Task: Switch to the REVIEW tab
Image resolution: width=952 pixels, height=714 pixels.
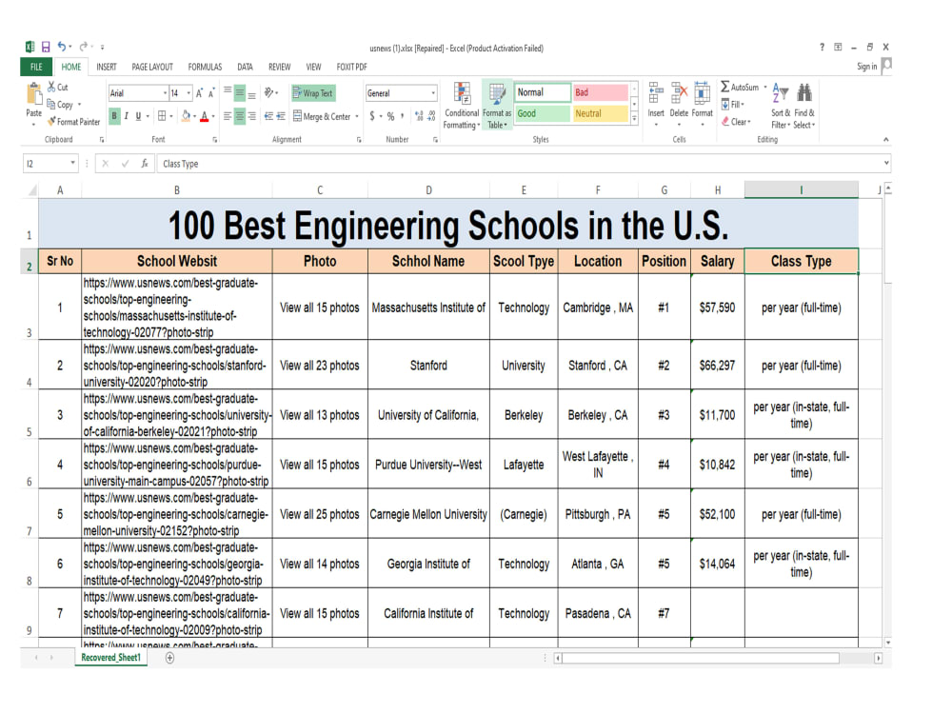Action: coord(279,67)
